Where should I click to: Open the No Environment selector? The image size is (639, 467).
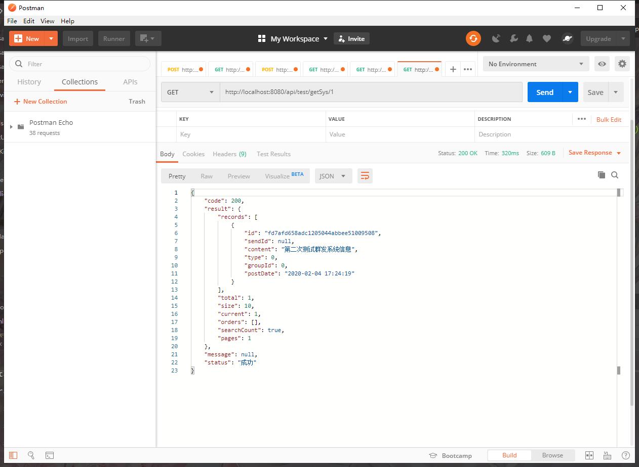click(536, 64)
